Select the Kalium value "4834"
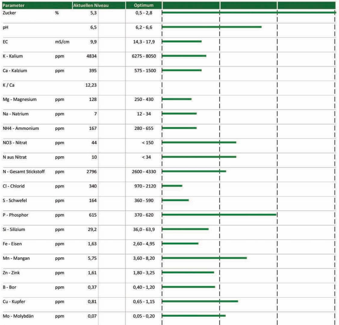339x325 pixels. pos(92,56)
